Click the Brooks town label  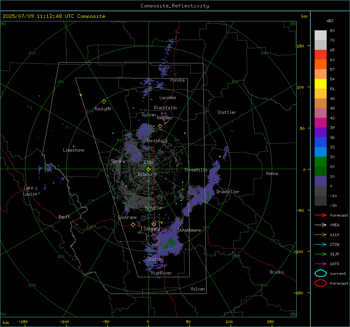point(276,272)
